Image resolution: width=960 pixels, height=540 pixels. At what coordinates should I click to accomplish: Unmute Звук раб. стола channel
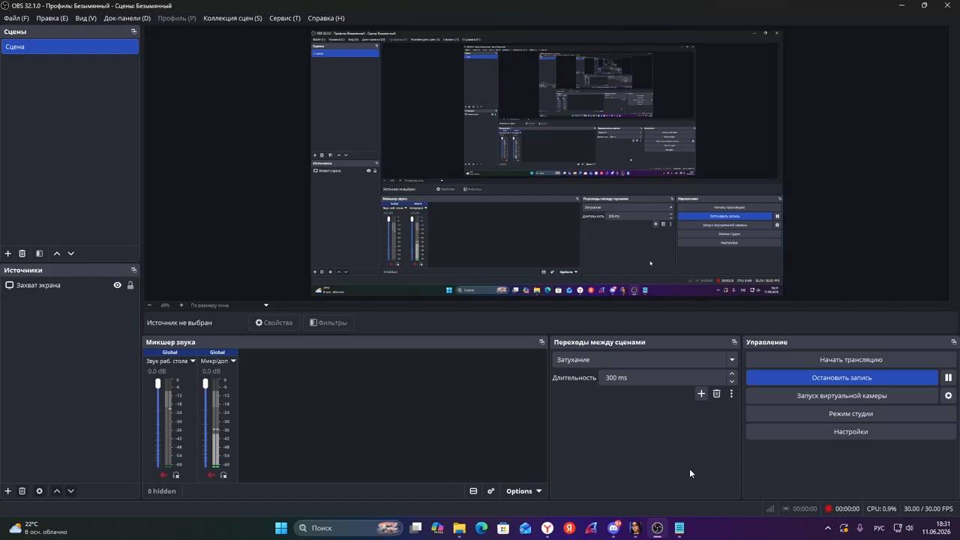point(163,475)
